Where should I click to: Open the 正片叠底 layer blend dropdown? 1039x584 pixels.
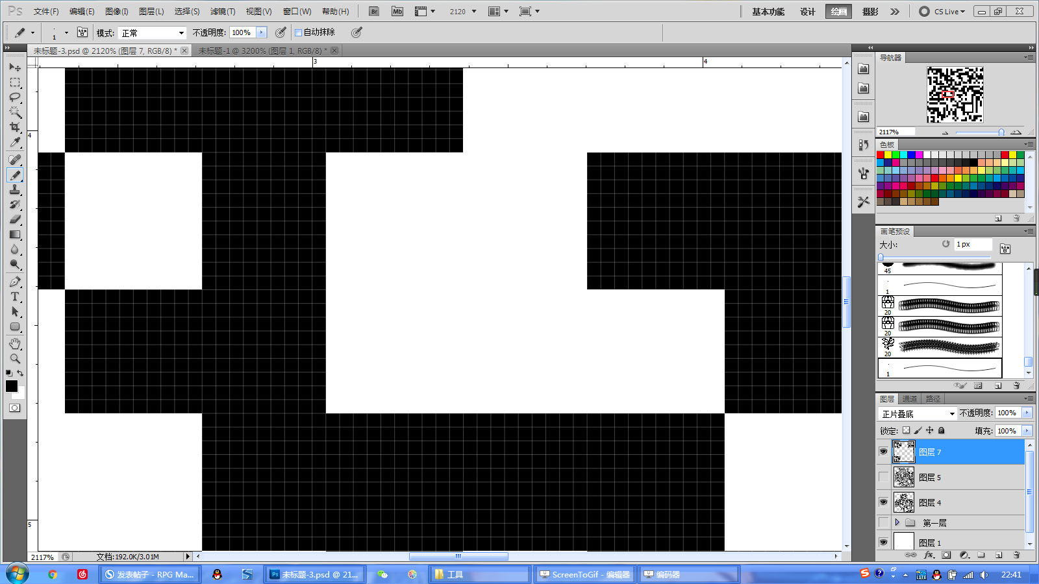pos(918,413)
